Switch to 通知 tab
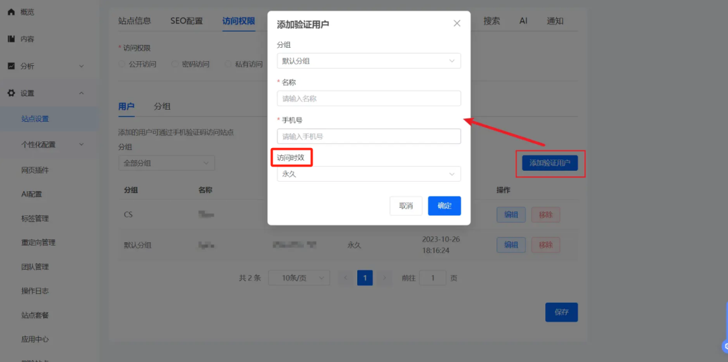 coord(555,21)
